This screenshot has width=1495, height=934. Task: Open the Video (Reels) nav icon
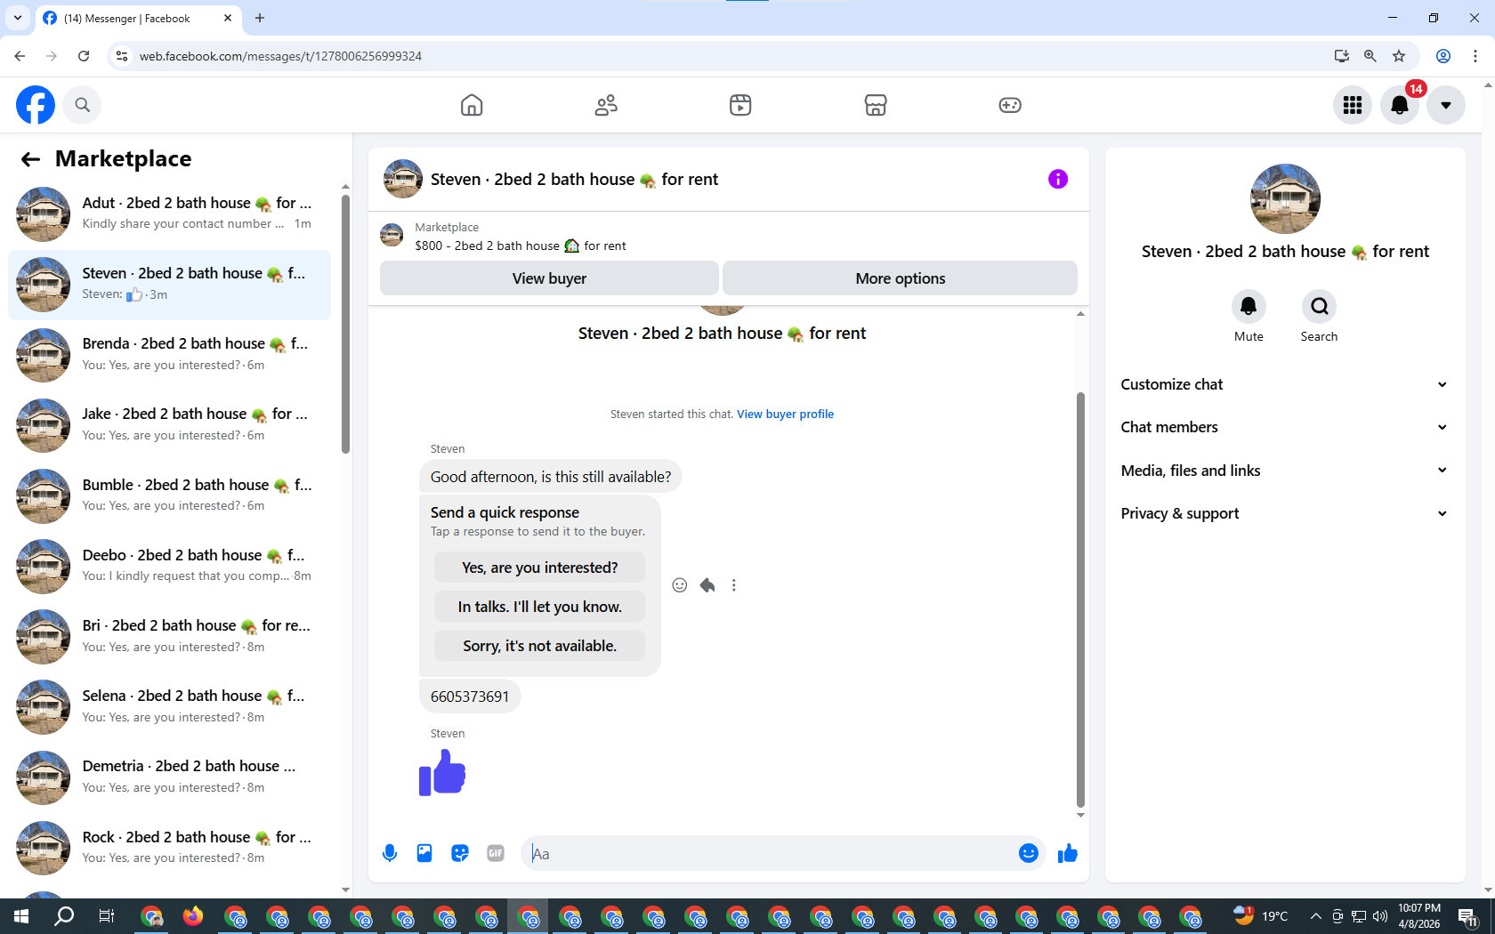pyautogui.click(x=740, y=105)
